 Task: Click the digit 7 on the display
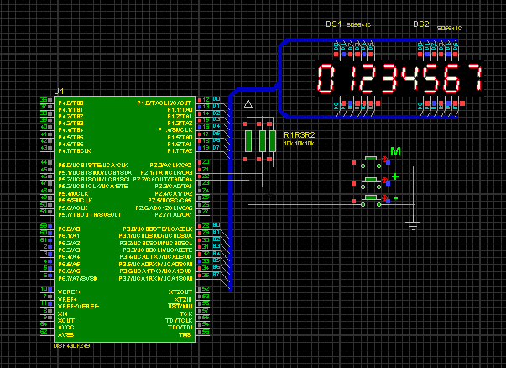(474, 78)
